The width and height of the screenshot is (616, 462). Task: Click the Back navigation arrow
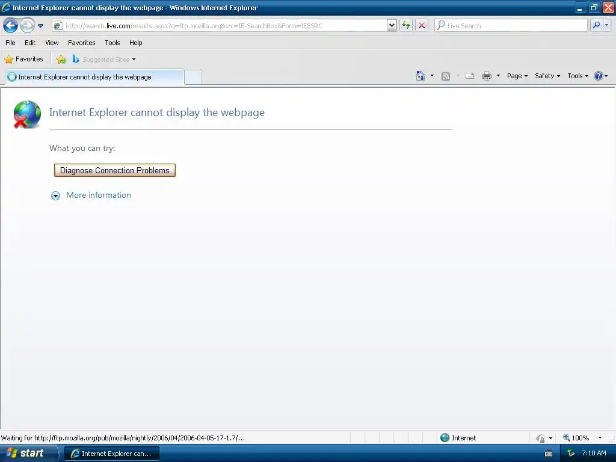pos(10,26)
